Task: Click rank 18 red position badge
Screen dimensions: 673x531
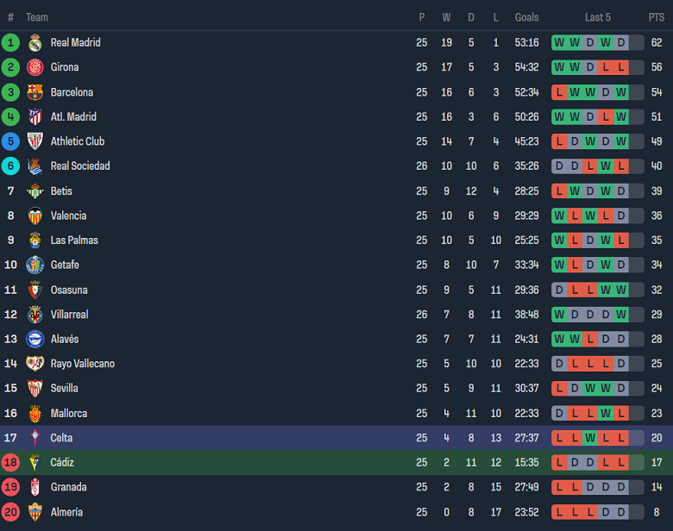Action: pyautogui.click(x=11, y=463)
